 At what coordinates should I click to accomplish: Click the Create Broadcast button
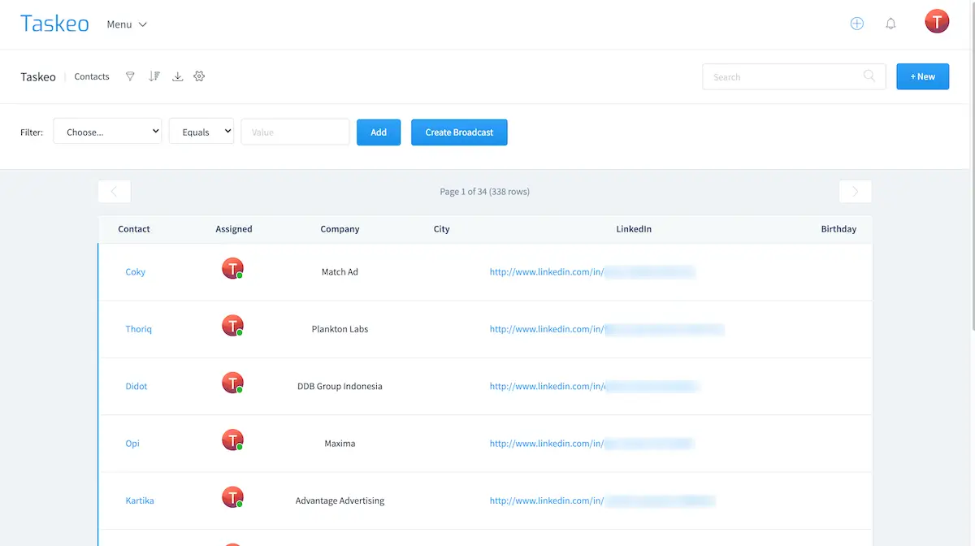tap(459, 132)
